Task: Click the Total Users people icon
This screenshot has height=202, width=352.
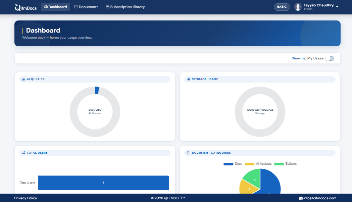Action: pos(23,153)
